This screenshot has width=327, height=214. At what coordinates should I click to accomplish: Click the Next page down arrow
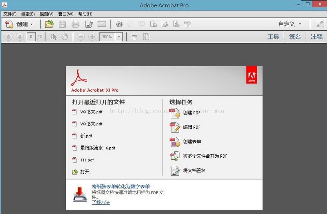(x=20, y=37)
